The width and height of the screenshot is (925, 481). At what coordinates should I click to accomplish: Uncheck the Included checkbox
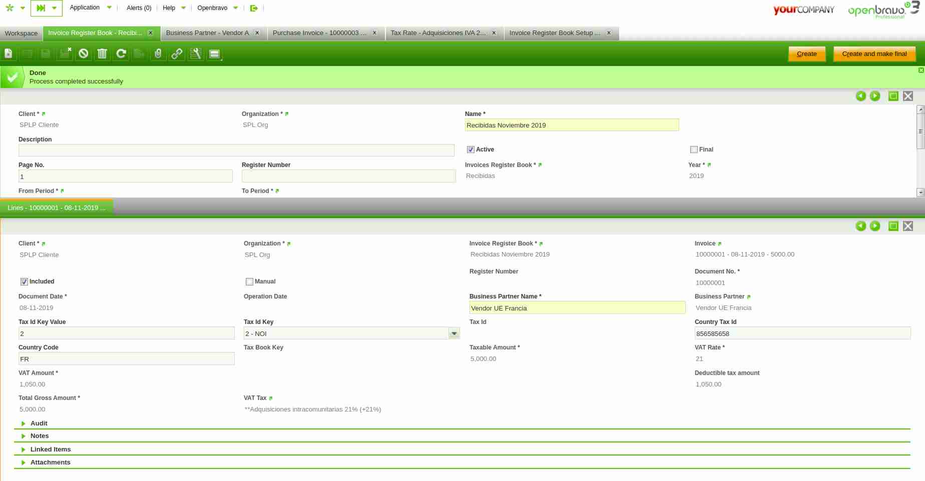(24, 281)
